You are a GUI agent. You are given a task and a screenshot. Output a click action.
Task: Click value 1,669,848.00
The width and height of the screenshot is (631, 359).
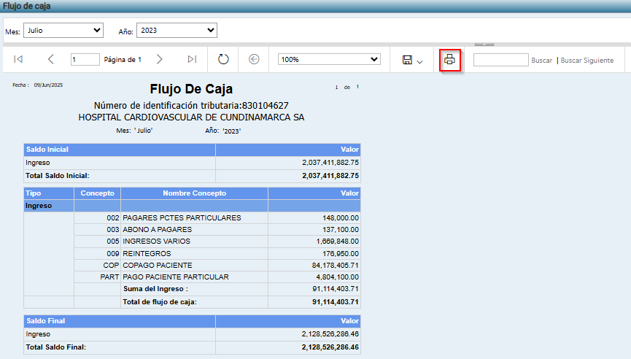coord(337,241)
